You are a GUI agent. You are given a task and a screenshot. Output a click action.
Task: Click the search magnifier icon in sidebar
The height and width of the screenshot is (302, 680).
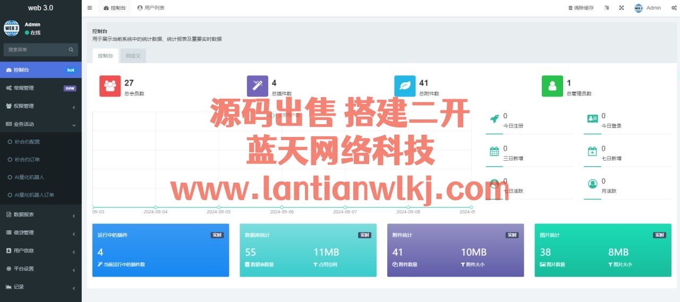[71, 50]
